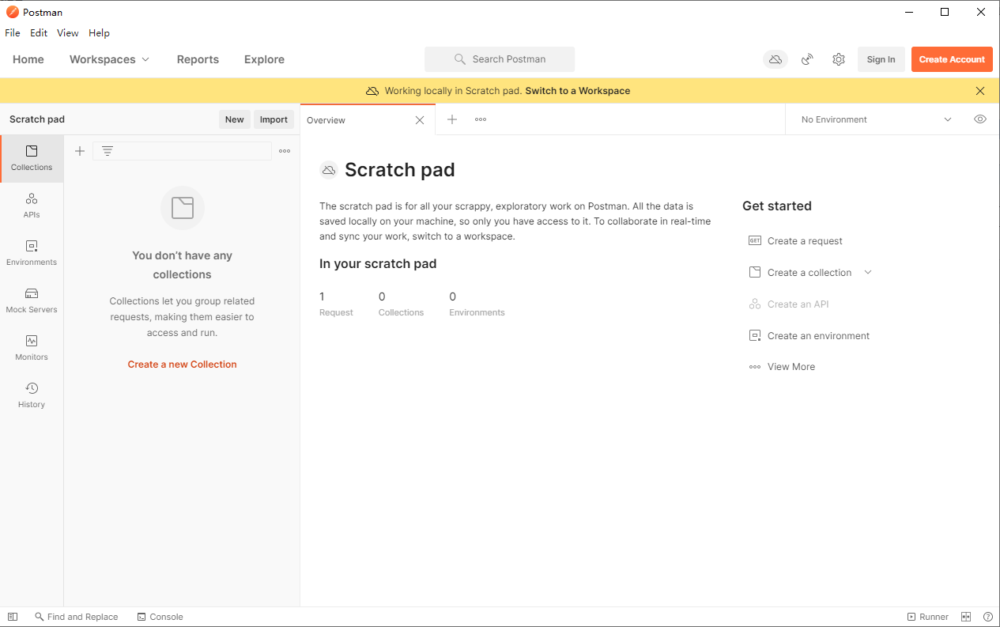The image size is (1000, 627).
Task: Click Switch to a Workspace link
Action: tap(578, 91)
